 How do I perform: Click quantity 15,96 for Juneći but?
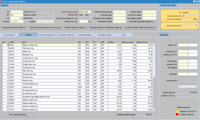(115, 58)
